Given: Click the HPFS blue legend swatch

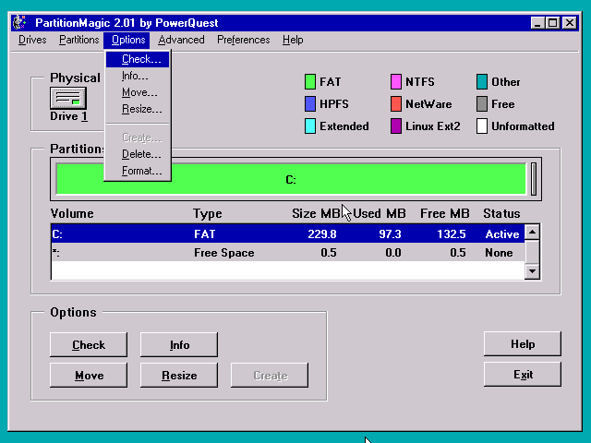Looking at the screenshot, I should click(310, 104).
